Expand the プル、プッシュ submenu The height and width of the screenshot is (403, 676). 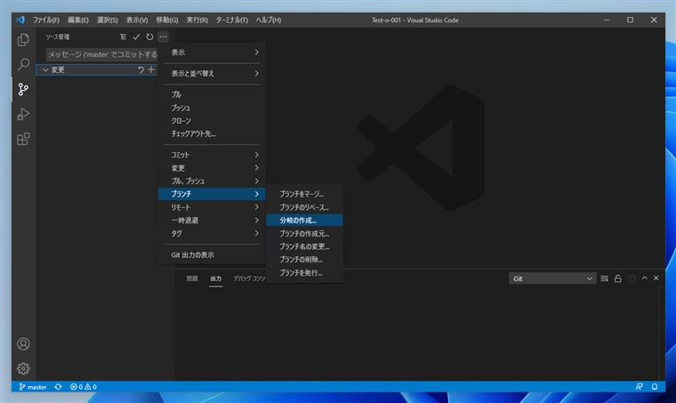(212, 181)
